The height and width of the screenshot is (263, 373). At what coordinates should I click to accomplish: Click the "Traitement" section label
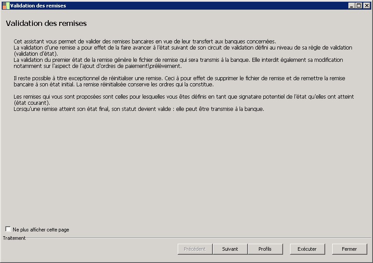click(14, 238)
